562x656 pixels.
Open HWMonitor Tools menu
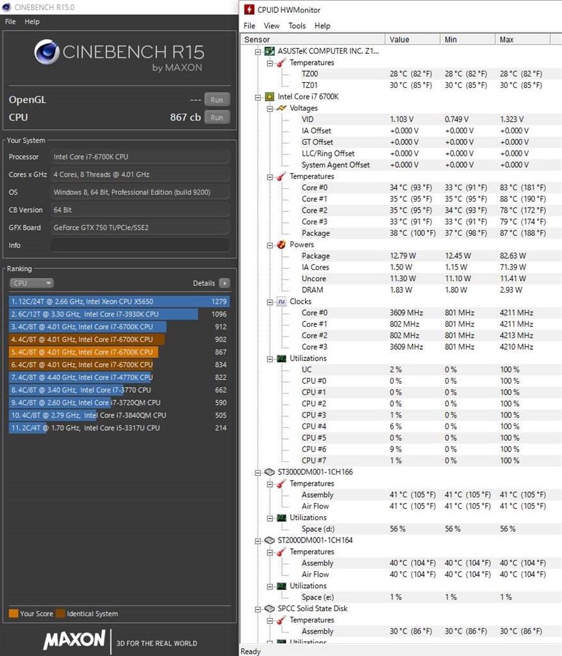(297, 26)
